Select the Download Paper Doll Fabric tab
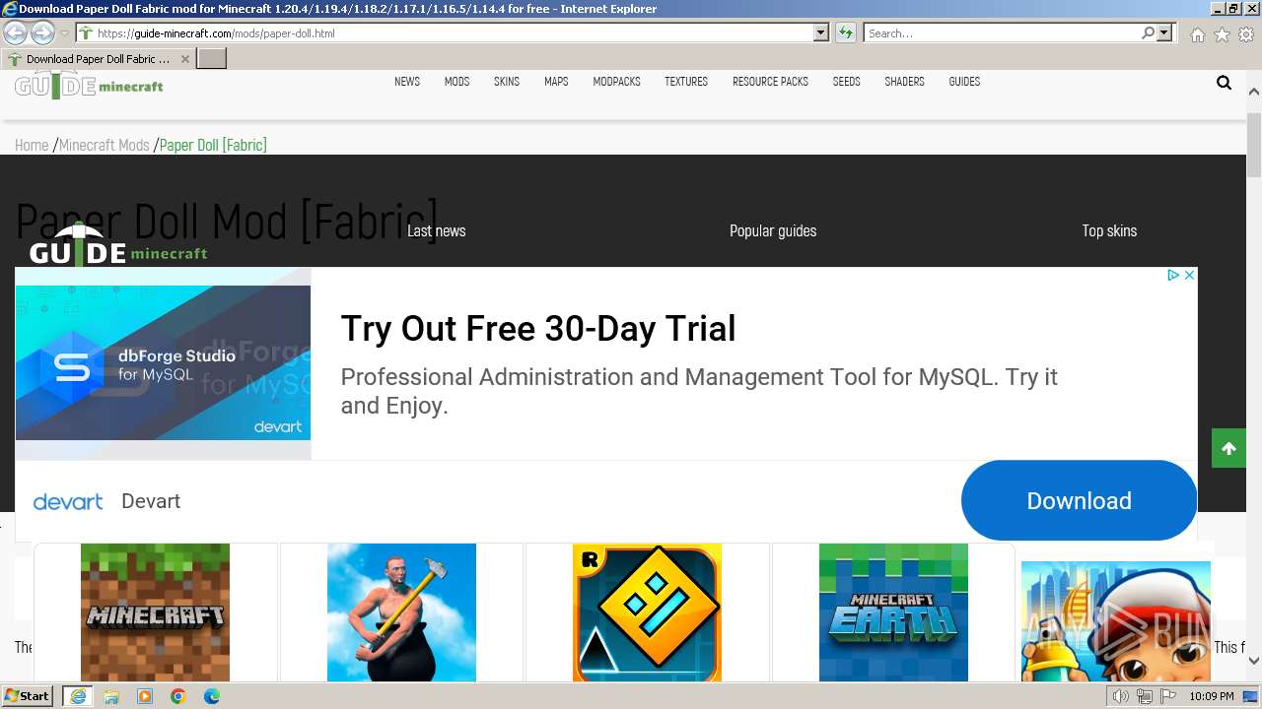This screenshot has height=709, width=1262. pyautogui.click(x=99, y=59)
